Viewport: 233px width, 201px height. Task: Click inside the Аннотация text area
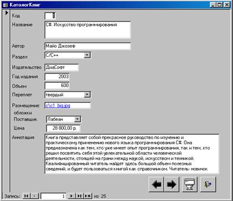pos(132,154)
